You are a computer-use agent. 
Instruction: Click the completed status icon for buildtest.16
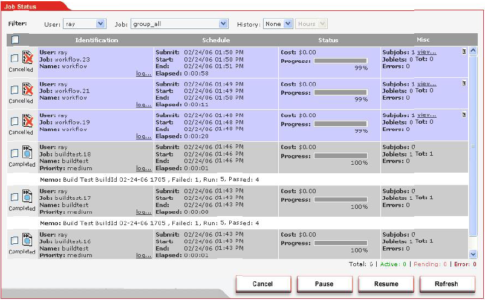point(27,240)
